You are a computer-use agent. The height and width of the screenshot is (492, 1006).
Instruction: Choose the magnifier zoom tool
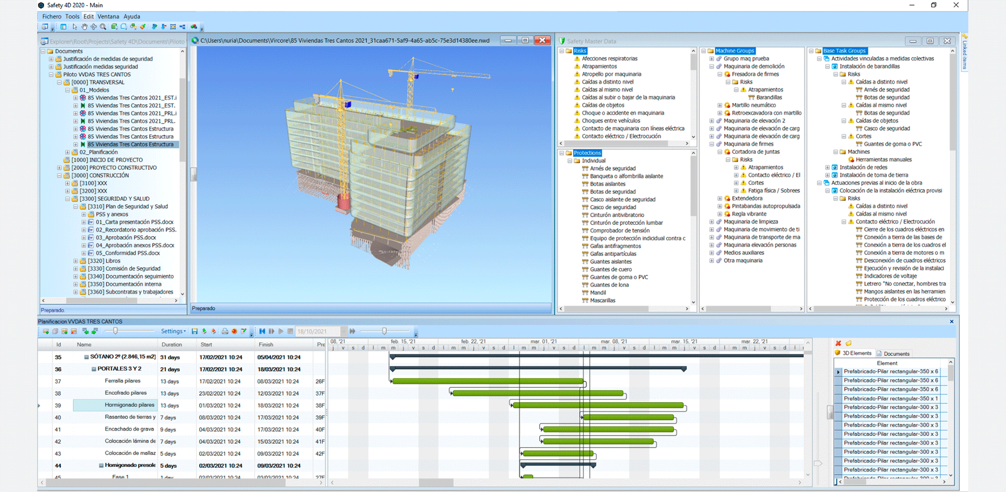click(x=103, y=27)
